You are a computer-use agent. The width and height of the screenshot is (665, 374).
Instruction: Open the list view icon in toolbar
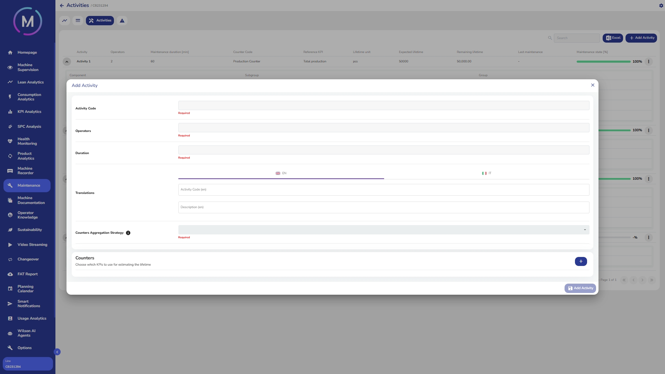click(x=78, y=21)
